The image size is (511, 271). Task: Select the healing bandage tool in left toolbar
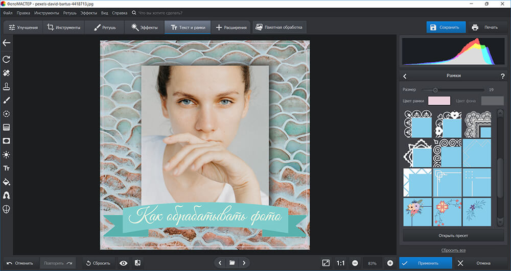click(x=7, y=73)
